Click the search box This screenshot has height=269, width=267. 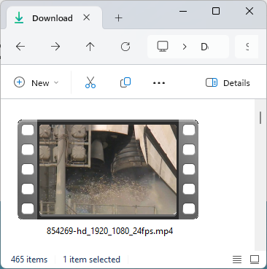click(247, 47)
